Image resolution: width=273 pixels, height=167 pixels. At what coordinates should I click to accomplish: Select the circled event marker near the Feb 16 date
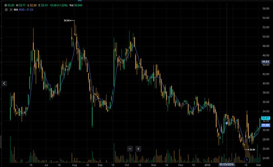(247, 160)
